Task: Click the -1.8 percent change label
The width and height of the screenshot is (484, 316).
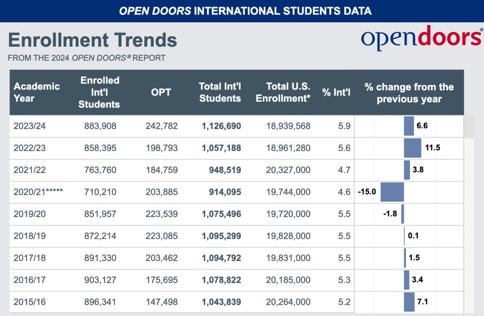Action: coord(390,213)
